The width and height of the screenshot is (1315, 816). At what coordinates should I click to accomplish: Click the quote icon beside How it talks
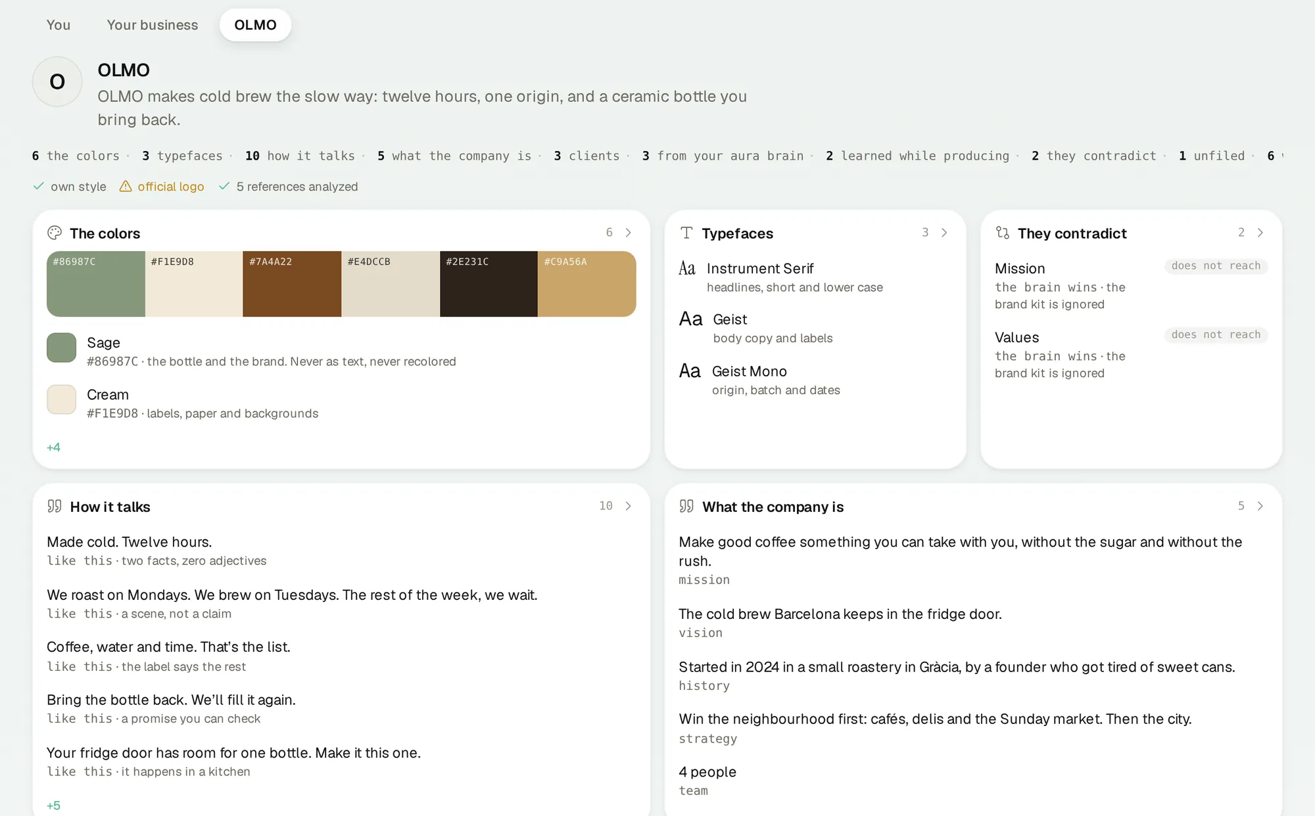tap(55, 506)
